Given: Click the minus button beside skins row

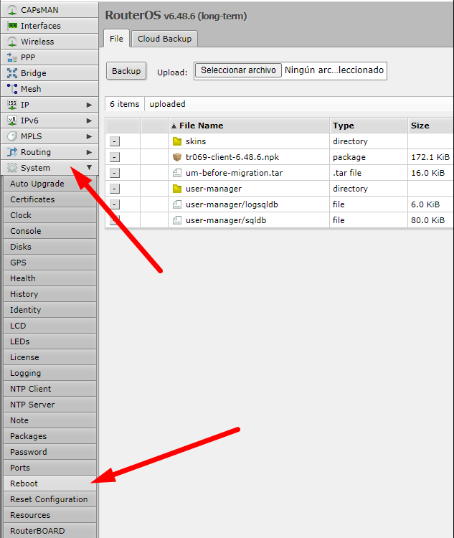Looking at the screenshot, I should (x=115, y=141).
